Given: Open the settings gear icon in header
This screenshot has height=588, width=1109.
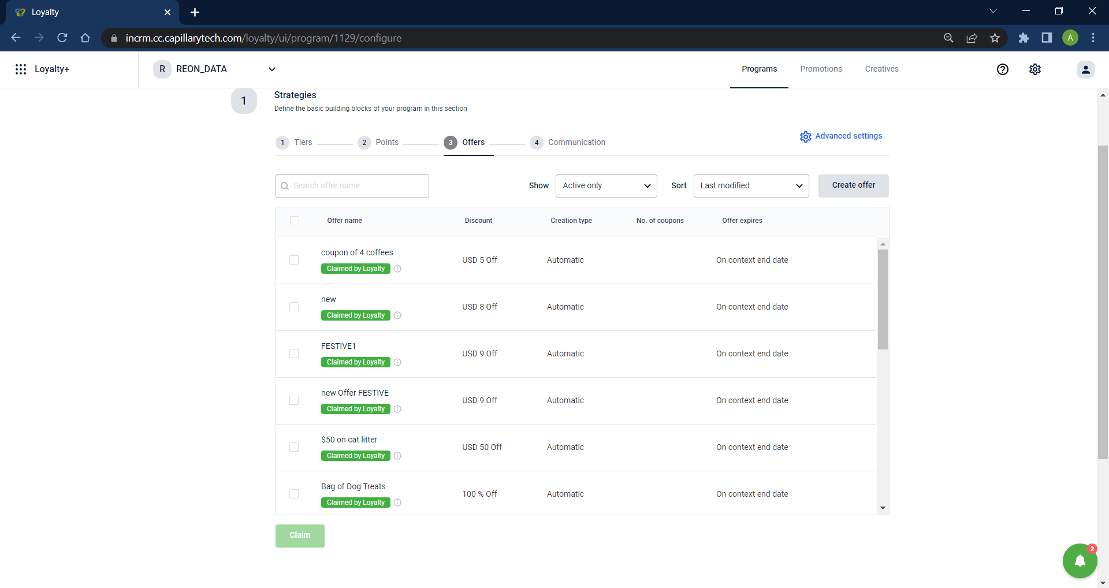Looking at the screenshot, I should 1035,69.
